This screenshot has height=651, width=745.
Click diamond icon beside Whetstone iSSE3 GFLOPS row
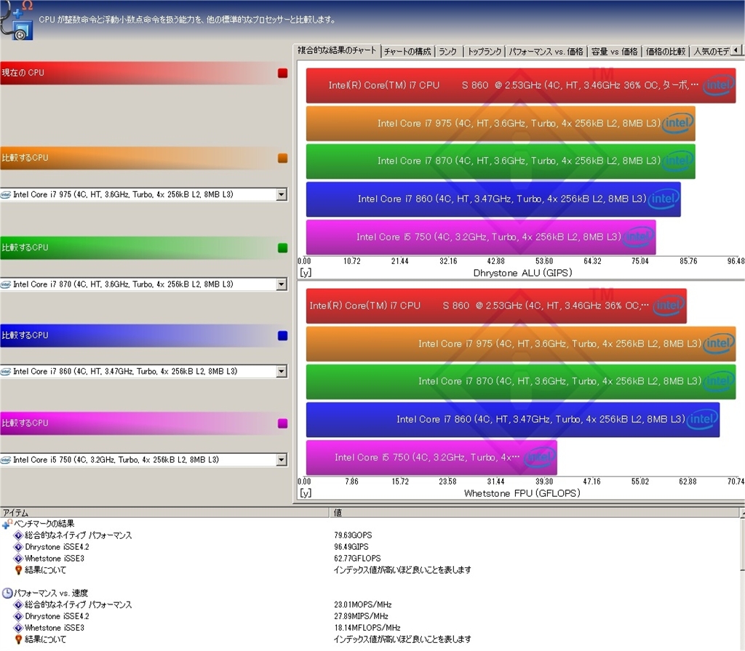pyautogui.click(x=18, y=559)
